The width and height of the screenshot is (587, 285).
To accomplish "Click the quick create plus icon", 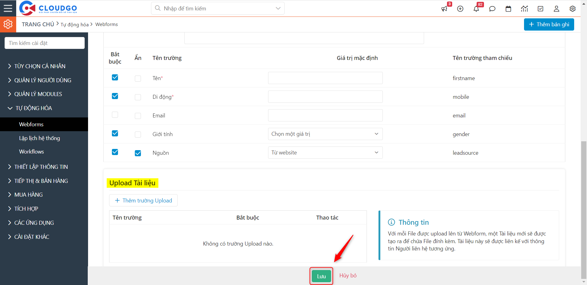I will coord(460,9).
